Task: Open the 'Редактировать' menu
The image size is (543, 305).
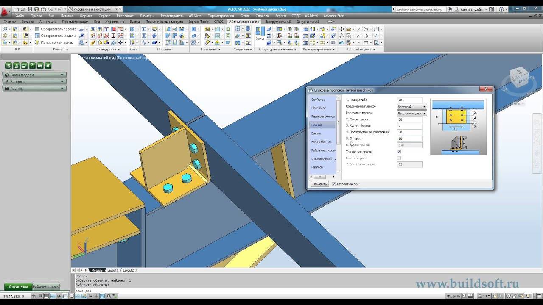Action: 172,16
